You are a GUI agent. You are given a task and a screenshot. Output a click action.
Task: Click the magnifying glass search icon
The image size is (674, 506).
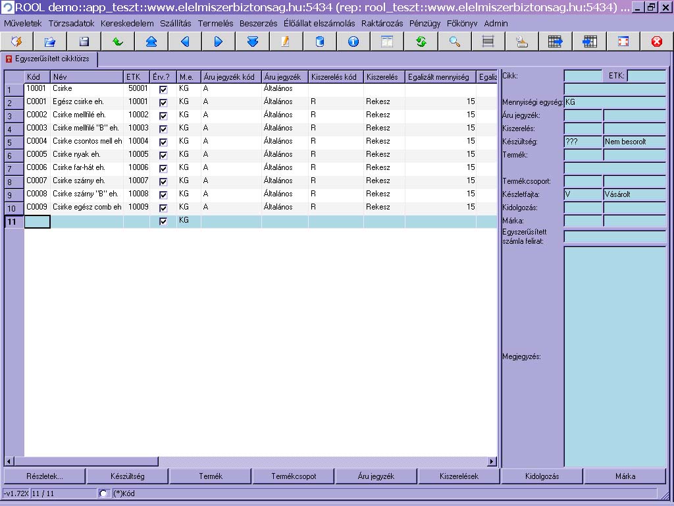(455, 42)
